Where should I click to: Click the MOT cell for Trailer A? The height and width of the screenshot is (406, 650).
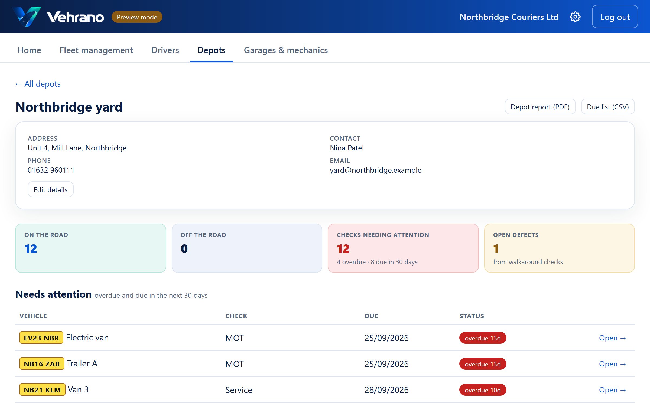pos(235,364)
